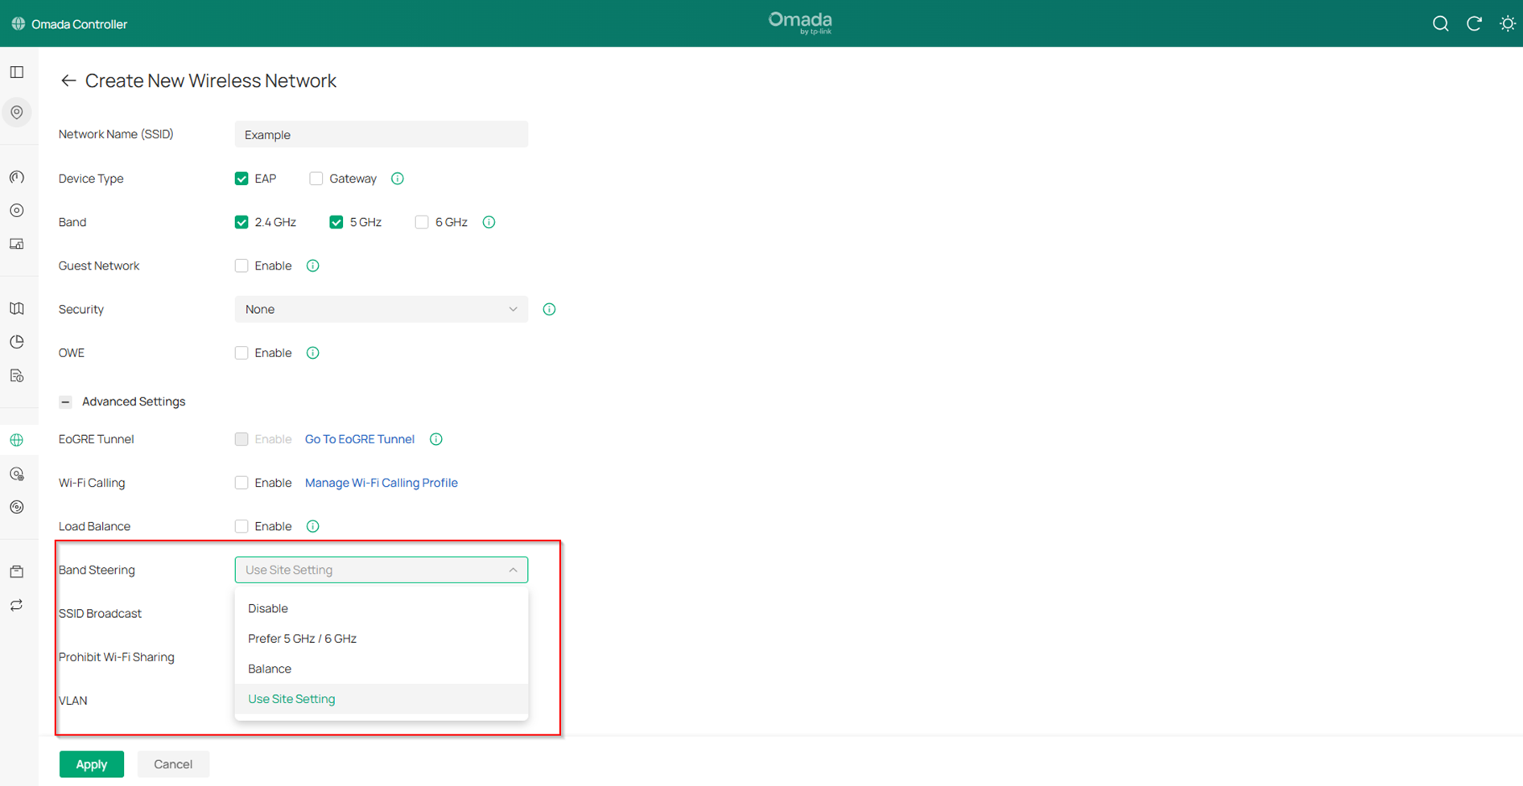This screenshot has height=786, width=1523.
Task: Collapse the Advanced Settings section
Action: [x=64, y=401]
